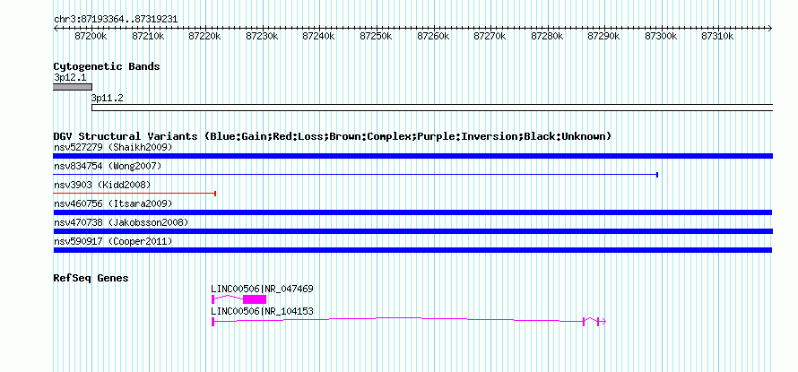798x372 pixels.
Task: Click the arrow end of NR_104153 transcript
Action: (603, 321)
